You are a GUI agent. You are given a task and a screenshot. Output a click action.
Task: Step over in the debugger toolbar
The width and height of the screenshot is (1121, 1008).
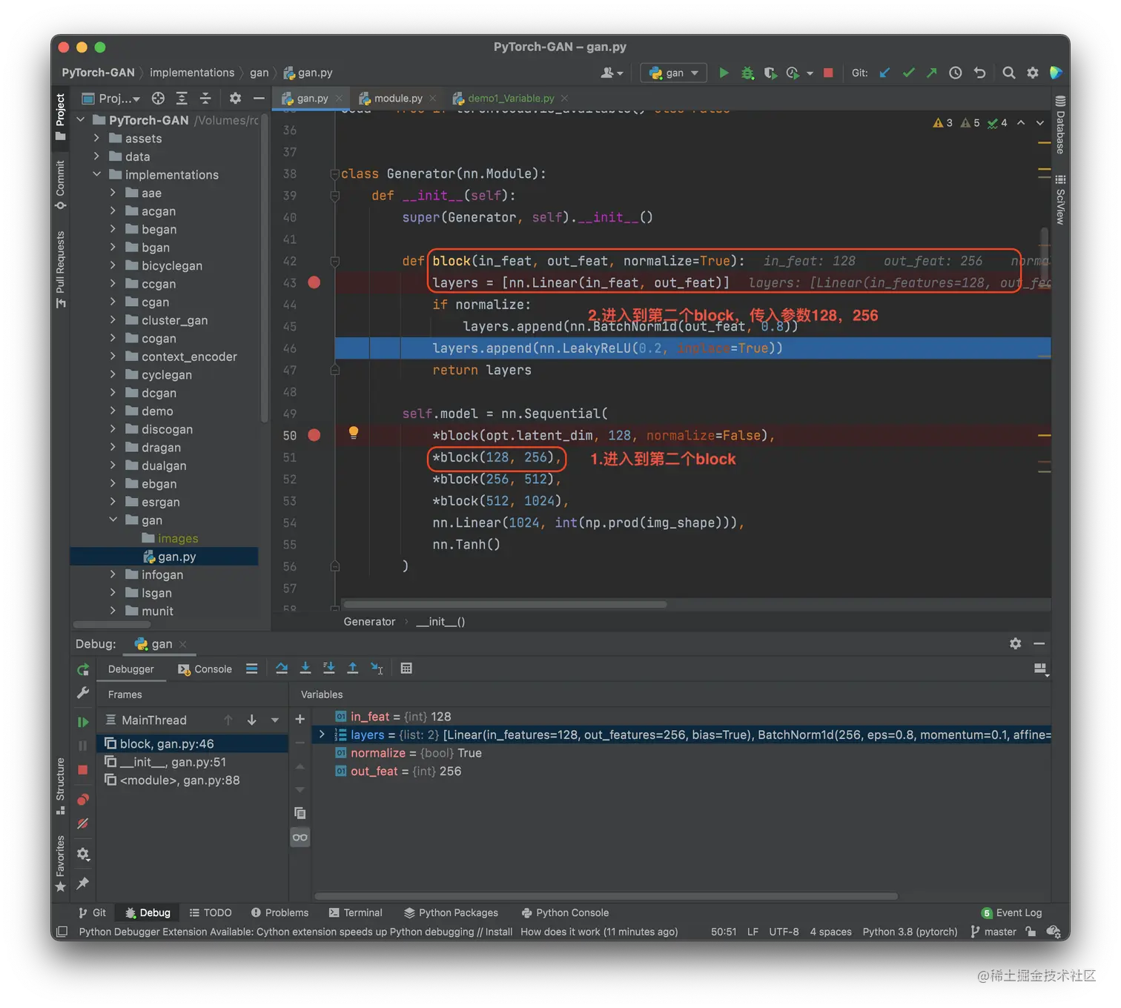(282, 669)
